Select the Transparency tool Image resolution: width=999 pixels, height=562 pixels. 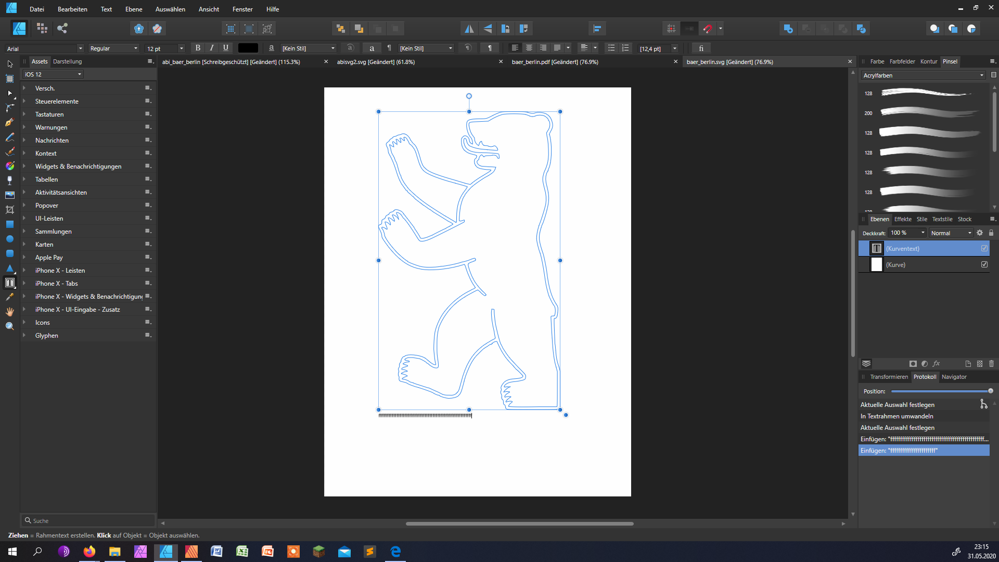[x=10, y=181]
